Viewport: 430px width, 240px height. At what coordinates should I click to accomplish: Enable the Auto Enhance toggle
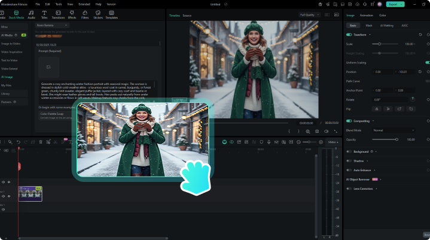pos(349,170)
